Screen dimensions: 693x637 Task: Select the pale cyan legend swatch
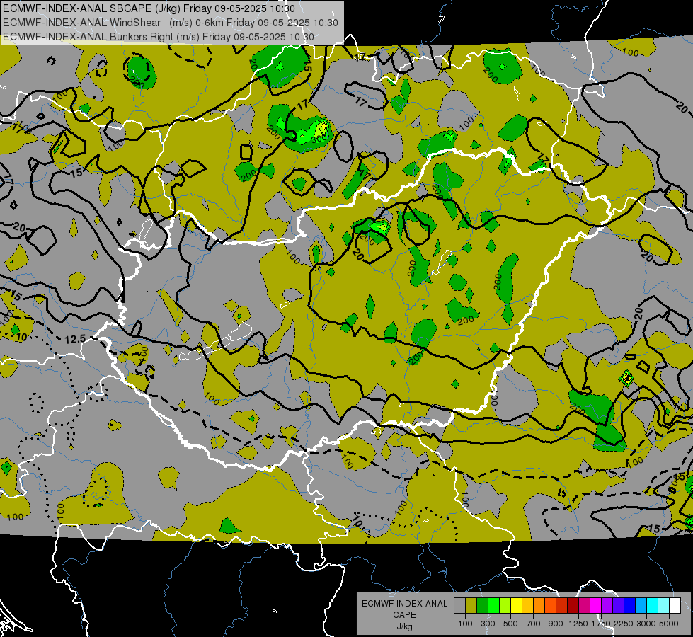coord(664,606)
